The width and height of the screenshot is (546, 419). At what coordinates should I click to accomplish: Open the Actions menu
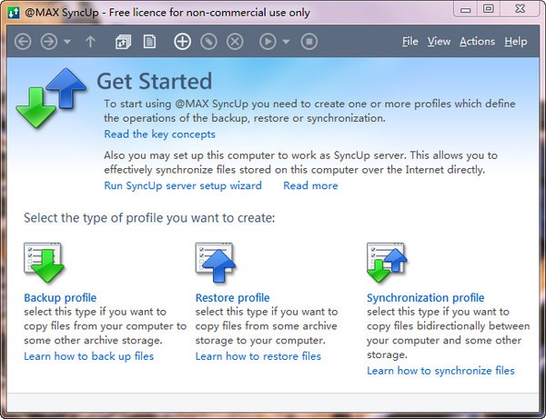tap(477, 41)
